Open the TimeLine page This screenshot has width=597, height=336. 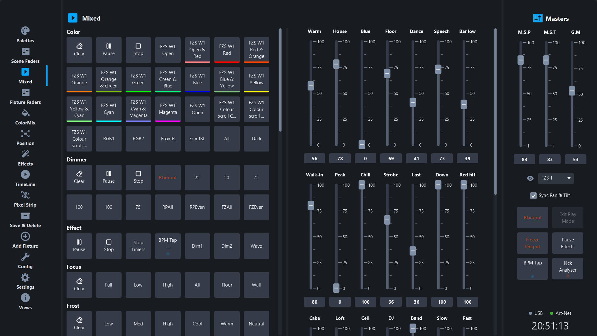point(25,178)
